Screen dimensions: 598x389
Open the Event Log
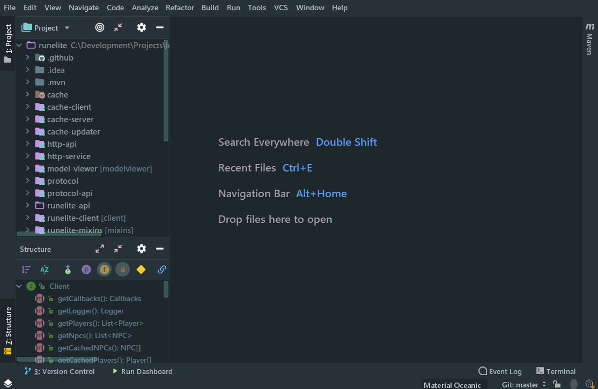coord(504,371)
